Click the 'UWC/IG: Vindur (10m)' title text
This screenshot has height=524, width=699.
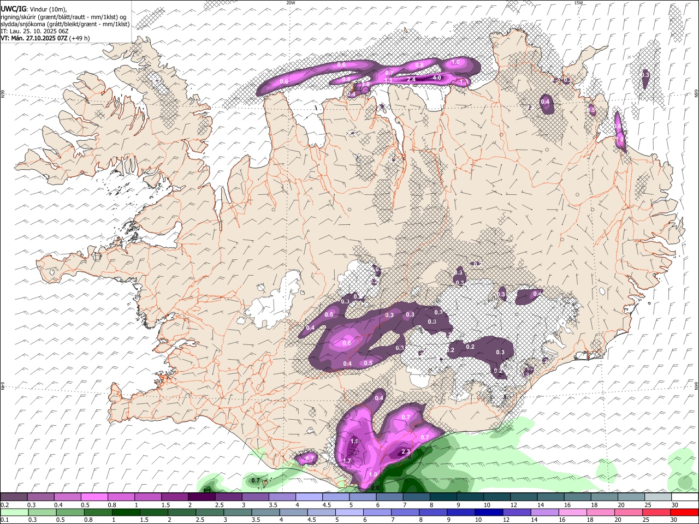pyautogui.click(x=34, y=9)
